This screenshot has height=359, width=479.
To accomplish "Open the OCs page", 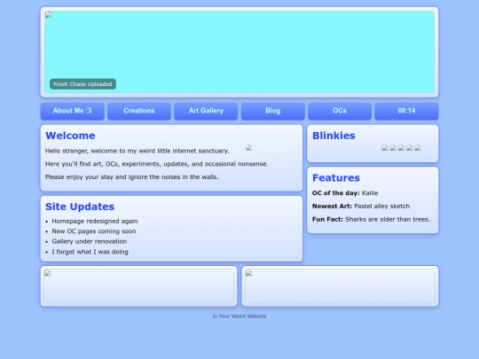I will click(x=340, y=111).
